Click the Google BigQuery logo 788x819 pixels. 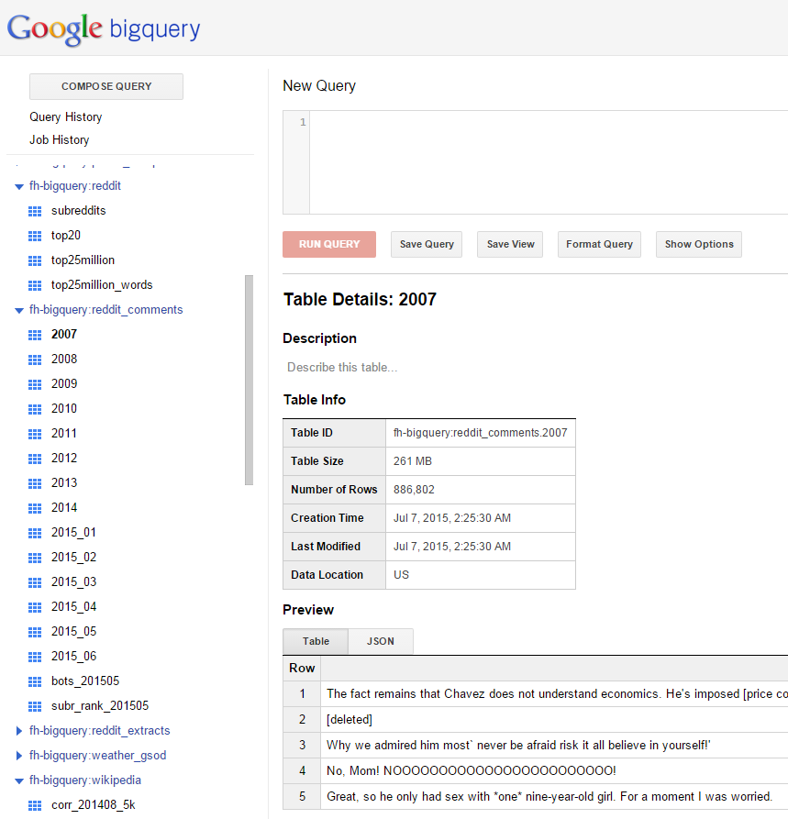(104, 29)
